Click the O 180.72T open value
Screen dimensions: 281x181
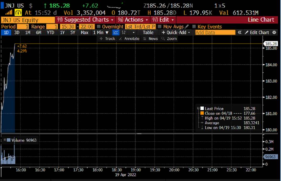pyautogui.click(x=126, y=13)
